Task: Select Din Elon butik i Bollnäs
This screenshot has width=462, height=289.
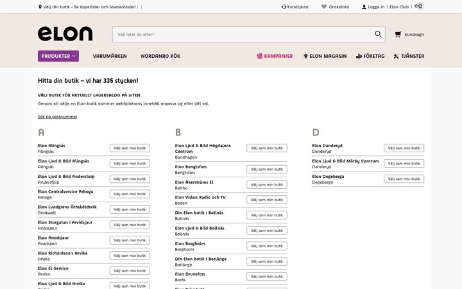Action: point(267,215)
